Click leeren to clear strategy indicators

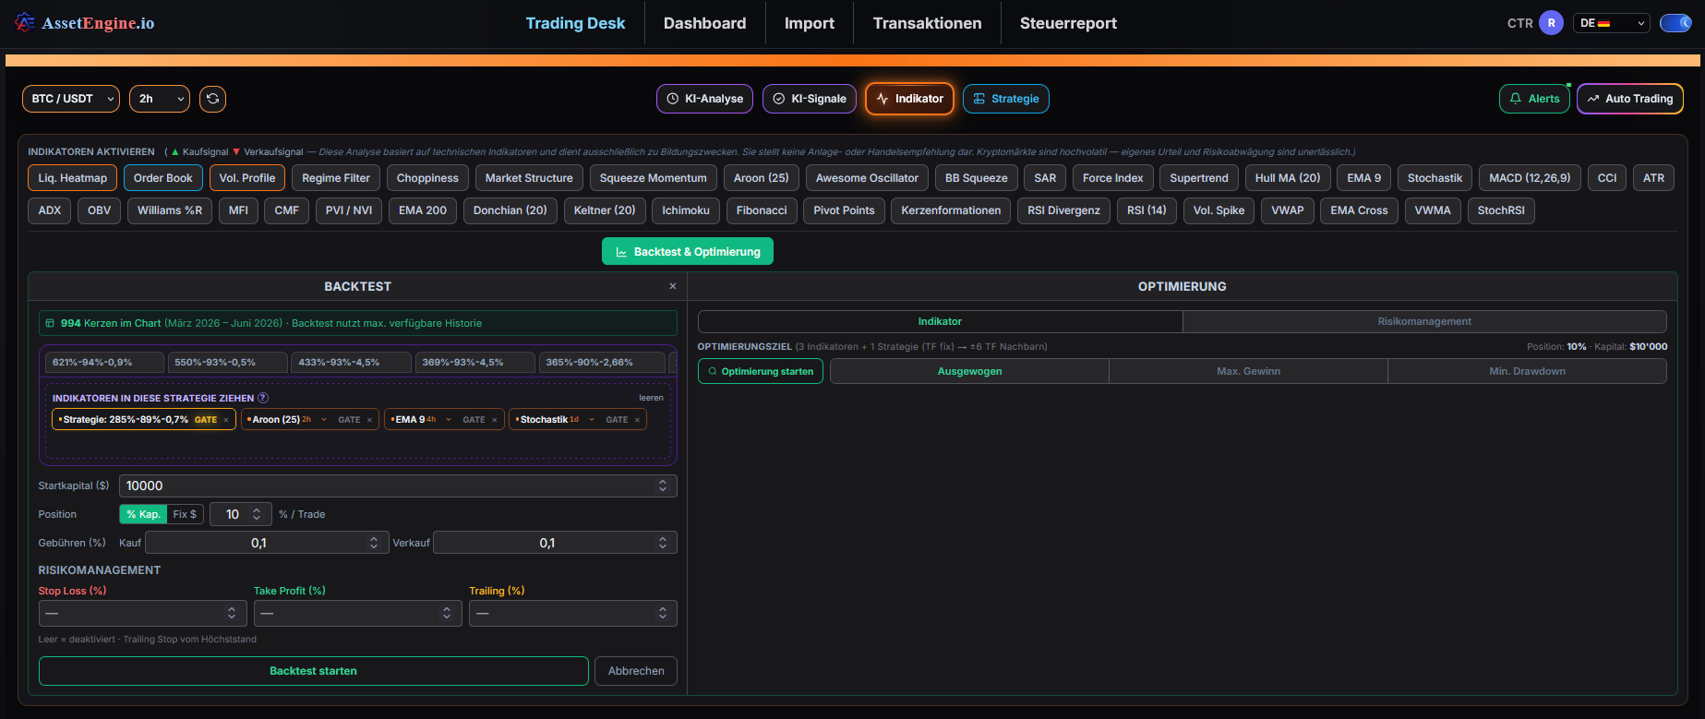651,398
